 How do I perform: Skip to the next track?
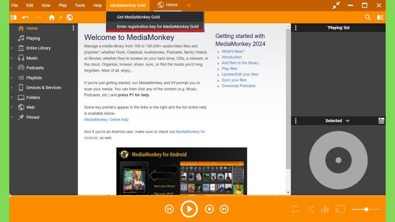click(x=224, y=209)
